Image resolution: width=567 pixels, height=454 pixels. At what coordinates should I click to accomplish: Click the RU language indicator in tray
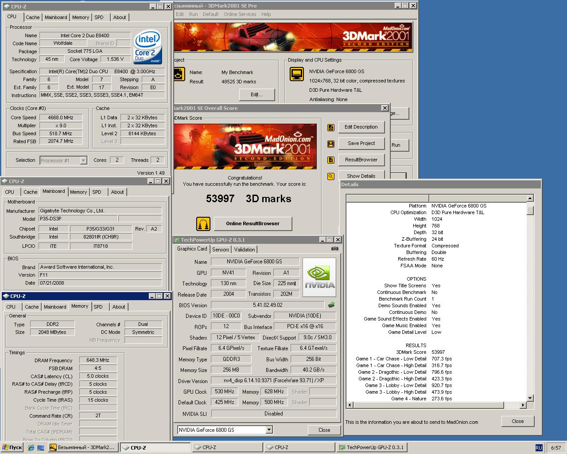539,448
